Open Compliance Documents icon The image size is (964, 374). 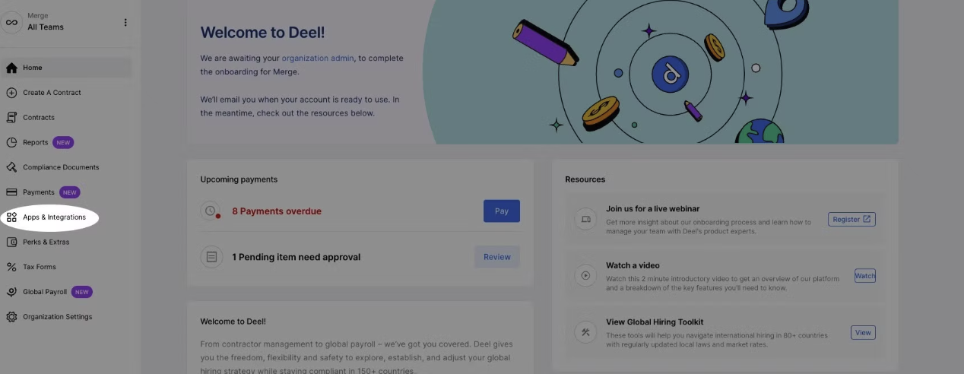click(11, 167)
